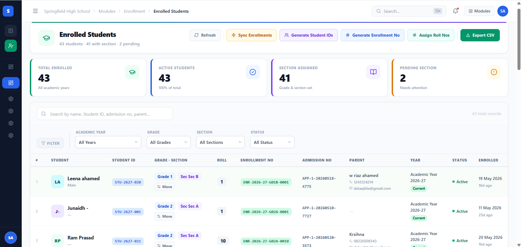521x247 pixels.
Task: Click the notification bell icon
Action: pyautogui.click(x=455, y=11)
